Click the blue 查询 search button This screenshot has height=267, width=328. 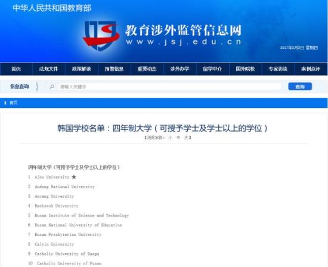coord(300,86)
